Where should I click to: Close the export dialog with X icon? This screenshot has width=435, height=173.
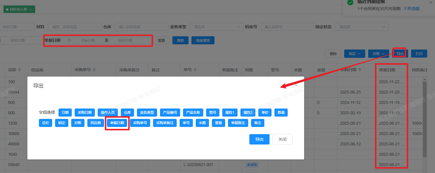click(296, 85)
